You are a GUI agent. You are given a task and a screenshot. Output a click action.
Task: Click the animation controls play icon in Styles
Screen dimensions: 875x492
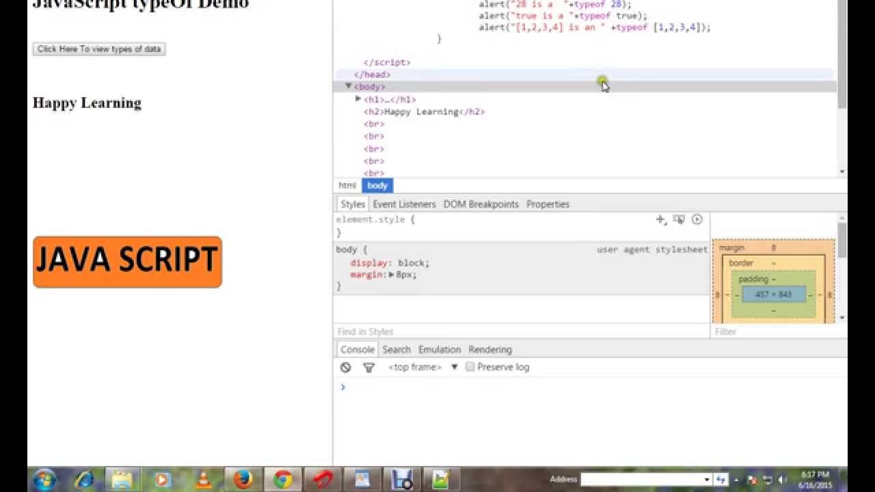click(x=697, y=219)
